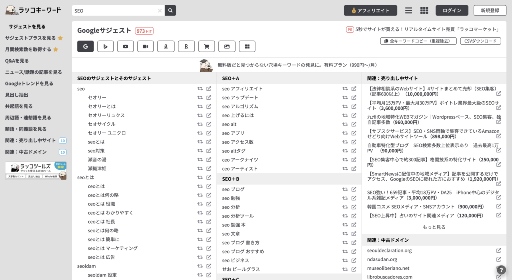Image resolution: width=512 pixels, height=280 pixels.
Task: Click the re-search icon for セオリー
Action: point(200,97)
